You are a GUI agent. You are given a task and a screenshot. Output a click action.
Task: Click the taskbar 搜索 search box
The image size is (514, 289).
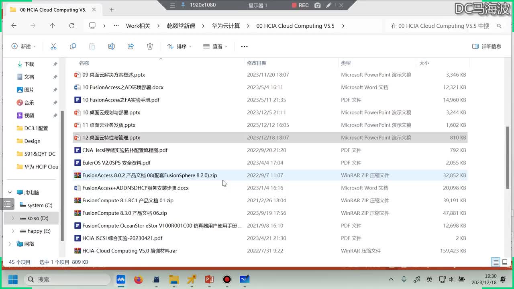pos(67,279)
